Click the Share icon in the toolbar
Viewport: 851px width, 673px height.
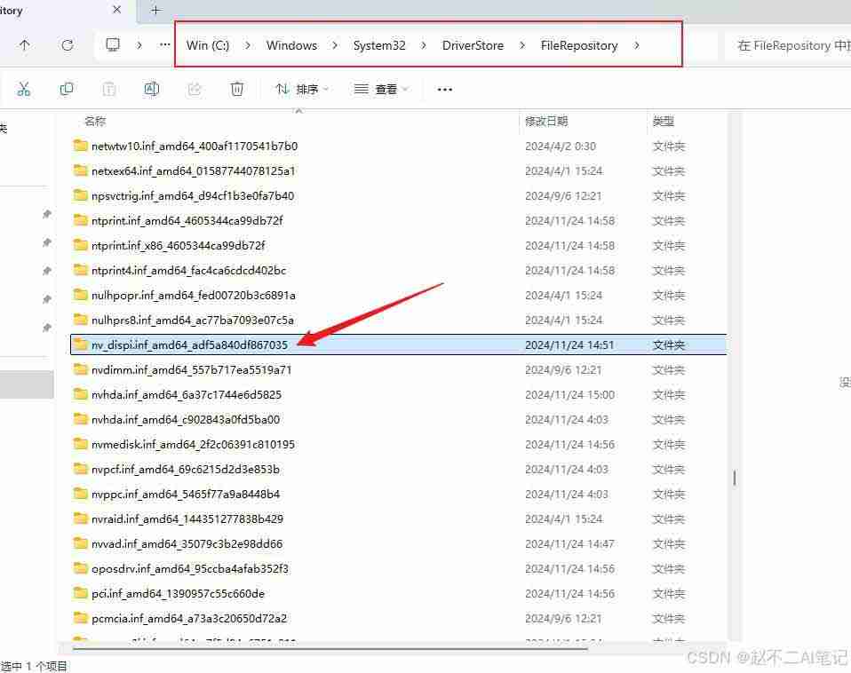pyautogui.click(x=195, y=89)
